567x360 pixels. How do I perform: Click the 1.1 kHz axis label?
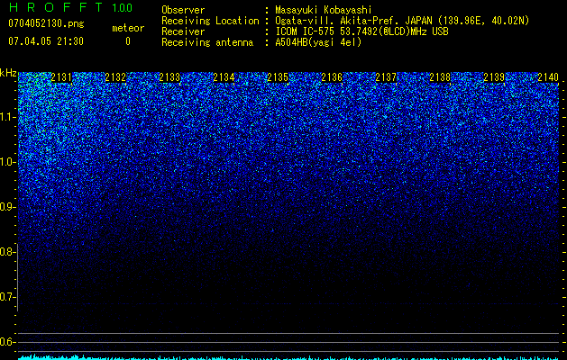(7, 117)
